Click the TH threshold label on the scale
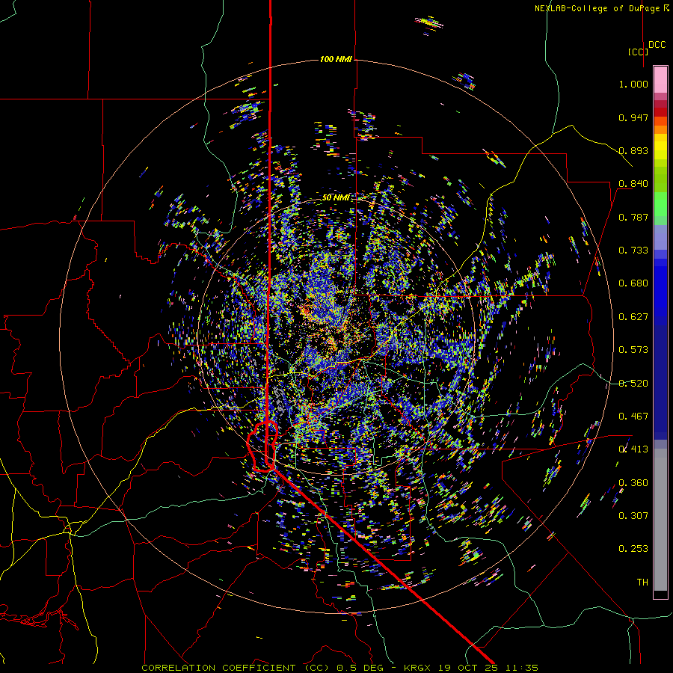673x673 pixels. [x=642, y=583]
